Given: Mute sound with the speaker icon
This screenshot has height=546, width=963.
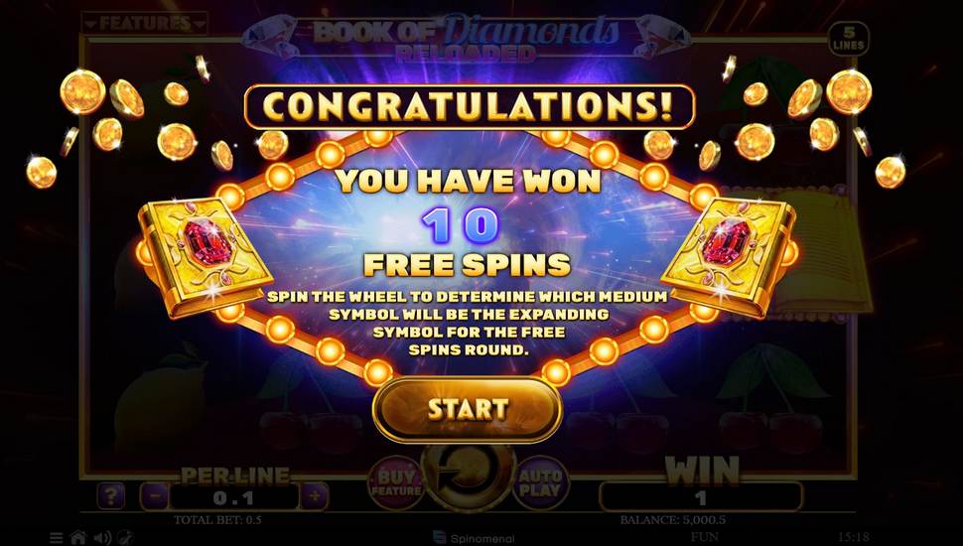Looking at the screenshot, I should tap(102, 538).
